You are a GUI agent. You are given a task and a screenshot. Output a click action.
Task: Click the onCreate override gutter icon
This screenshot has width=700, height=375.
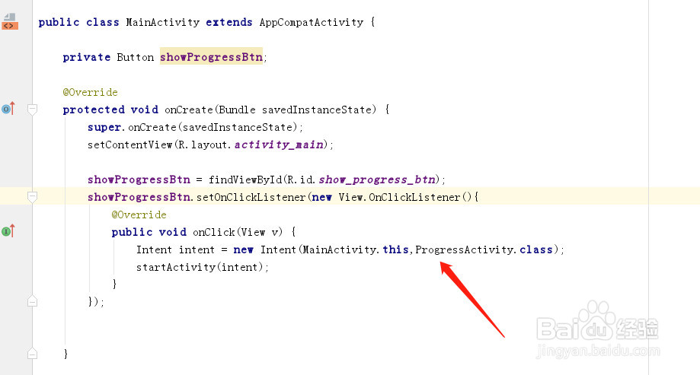(8, 108)
